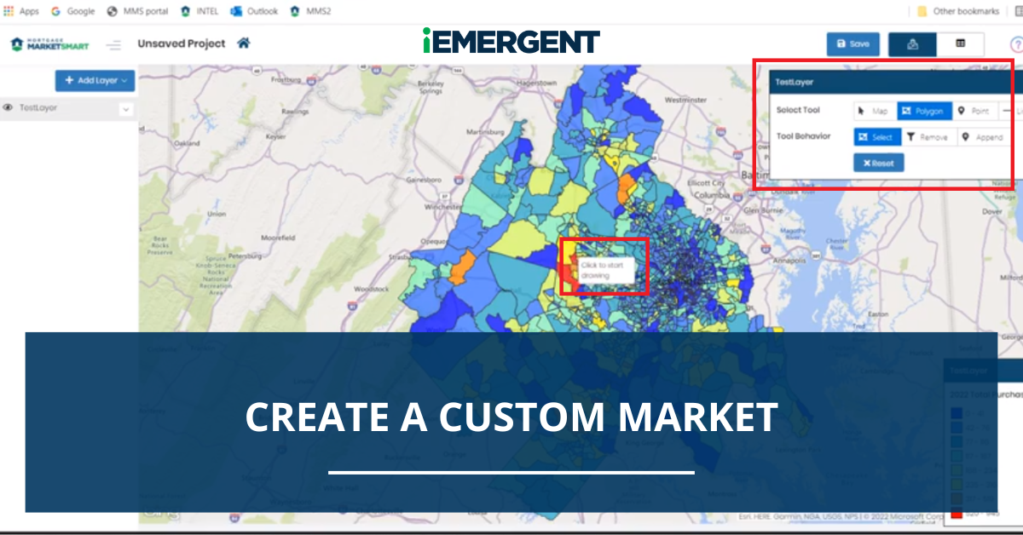The image size is (1023, 535).
Task: Save the current project
Action: [x=852, y=43]
